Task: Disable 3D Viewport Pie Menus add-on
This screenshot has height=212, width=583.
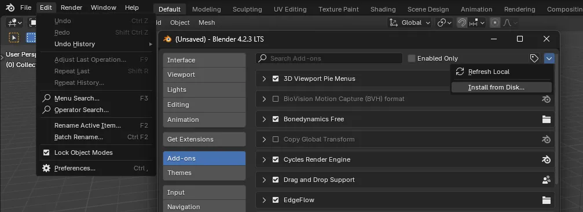Action: pos(276,79)
